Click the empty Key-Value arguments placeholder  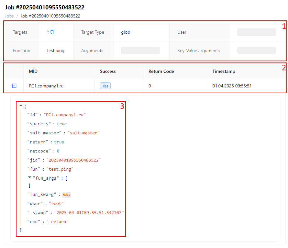pyautogui.click(x=256, y=51)
